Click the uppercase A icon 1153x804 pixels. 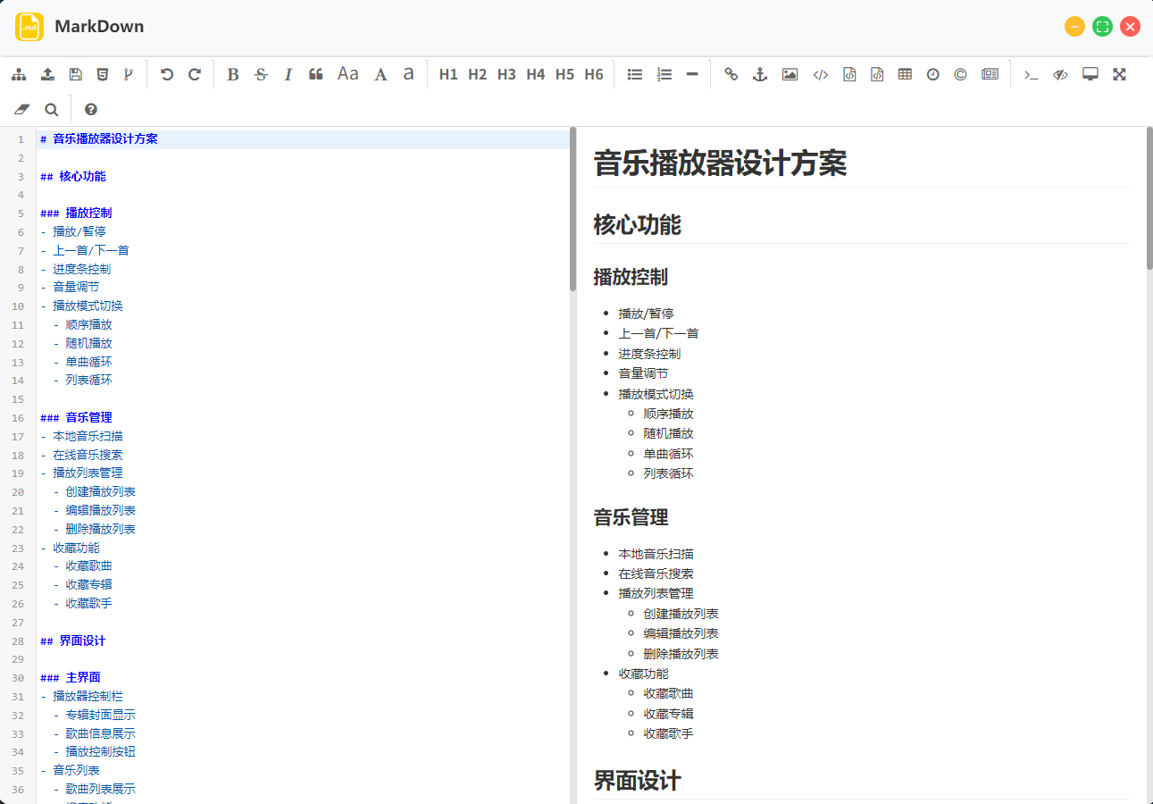pyautogui.click(x=380, y=75)
